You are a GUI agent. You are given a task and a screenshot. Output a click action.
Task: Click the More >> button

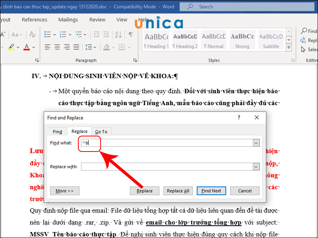[x=64, y=191]
